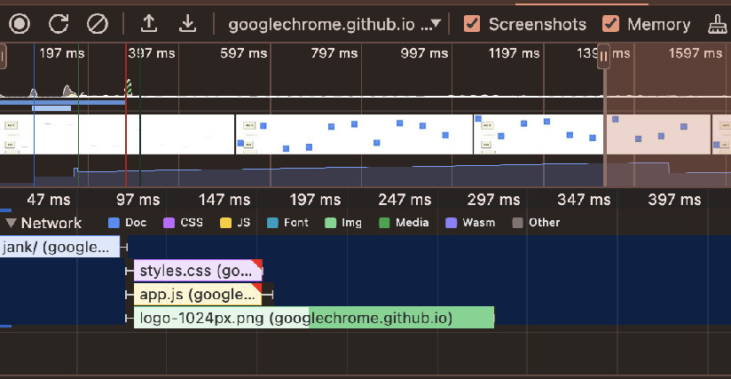Click the clear recording icon
Image resolution: width=731 pixels, height=379 pixels.
97,24
